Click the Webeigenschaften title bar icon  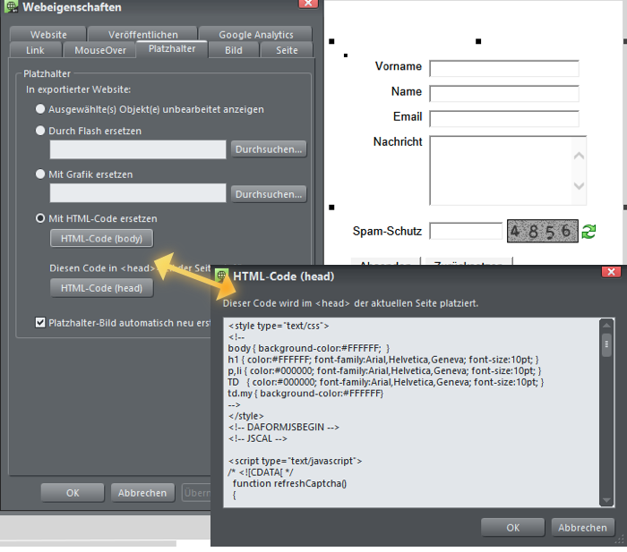click(x=11, y=6)
